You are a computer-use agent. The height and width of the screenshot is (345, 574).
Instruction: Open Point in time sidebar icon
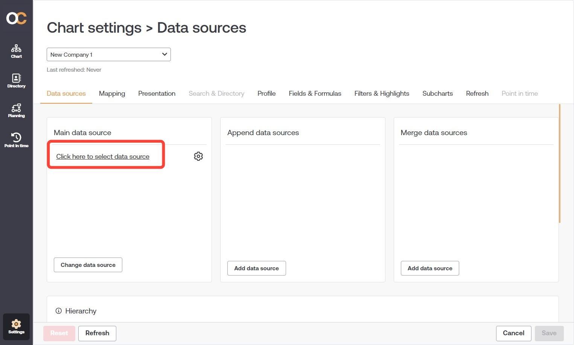16,140
